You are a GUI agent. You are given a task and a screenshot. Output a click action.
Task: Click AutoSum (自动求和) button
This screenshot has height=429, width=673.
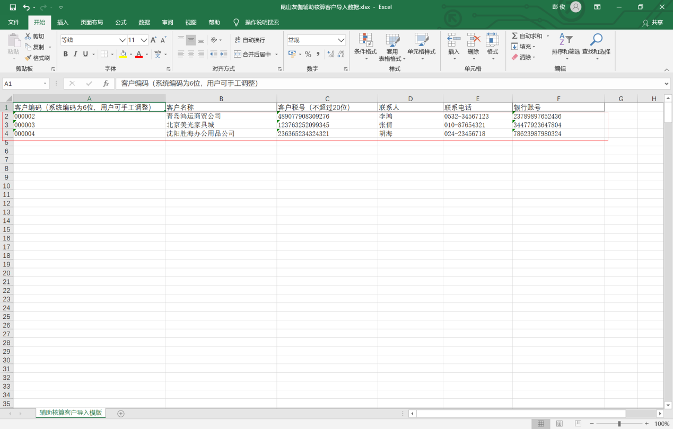tap(527, 36)
